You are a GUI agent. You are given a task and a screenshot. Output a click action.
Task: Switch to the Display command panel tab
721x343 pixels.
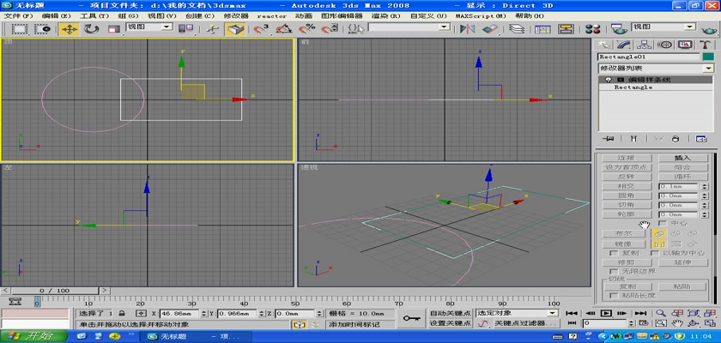pyautogui.click(x=685, y=45)
